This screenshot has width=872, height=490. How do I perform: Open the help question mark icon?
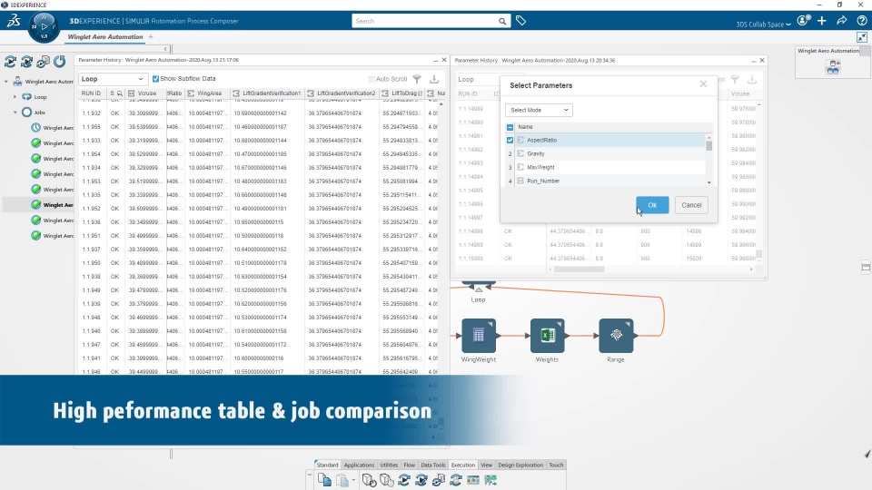[x=861, y=21]
